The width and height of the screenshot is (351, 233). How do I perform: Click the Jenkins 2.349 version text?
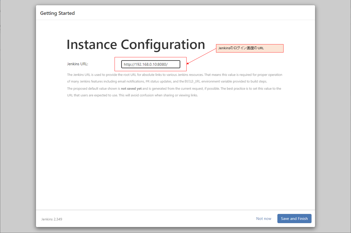(x=52, y=219)
